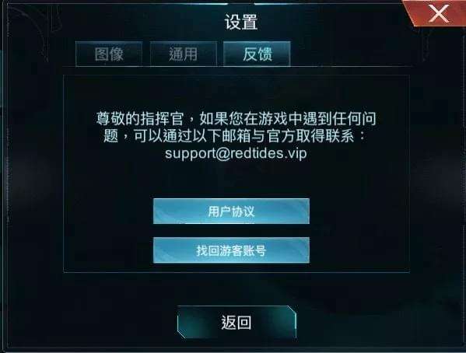Click the support@redtides.vip email address
The height and width of the screenshot is (353, 466).
tap(236, 154)
